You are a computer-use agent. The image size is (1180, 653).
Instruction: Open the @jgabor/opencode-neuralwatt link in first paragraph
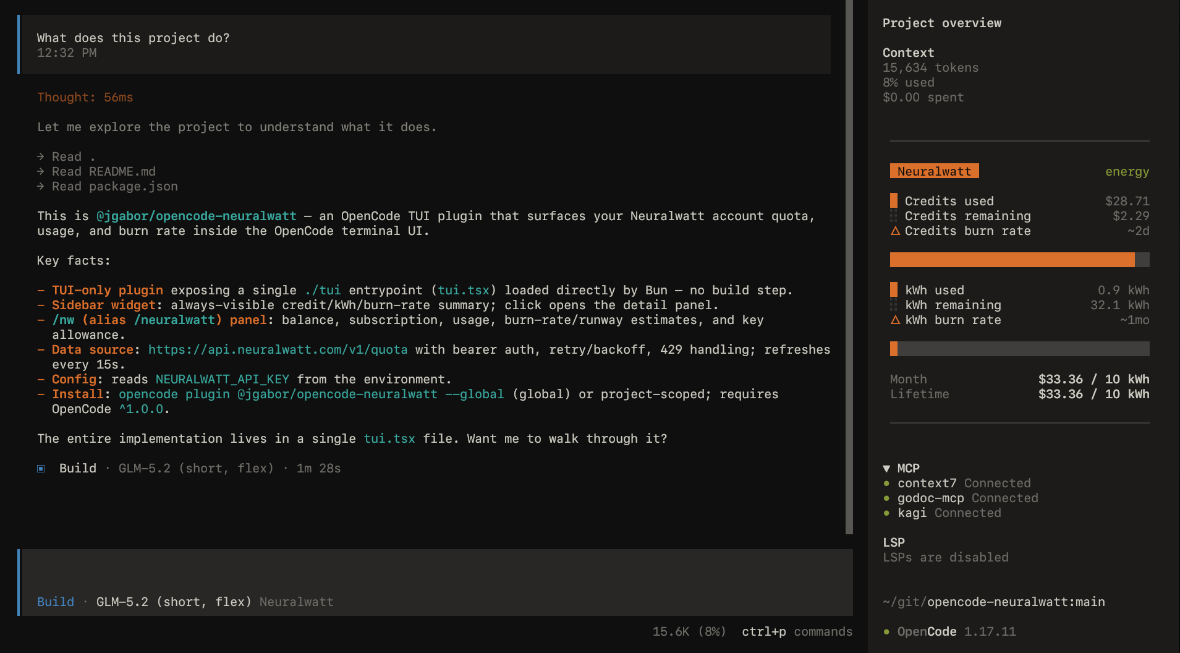coord(197,216)
